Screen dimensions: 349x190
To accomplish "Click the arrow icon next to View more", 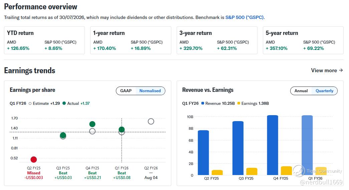I will [x=341, y=70].
